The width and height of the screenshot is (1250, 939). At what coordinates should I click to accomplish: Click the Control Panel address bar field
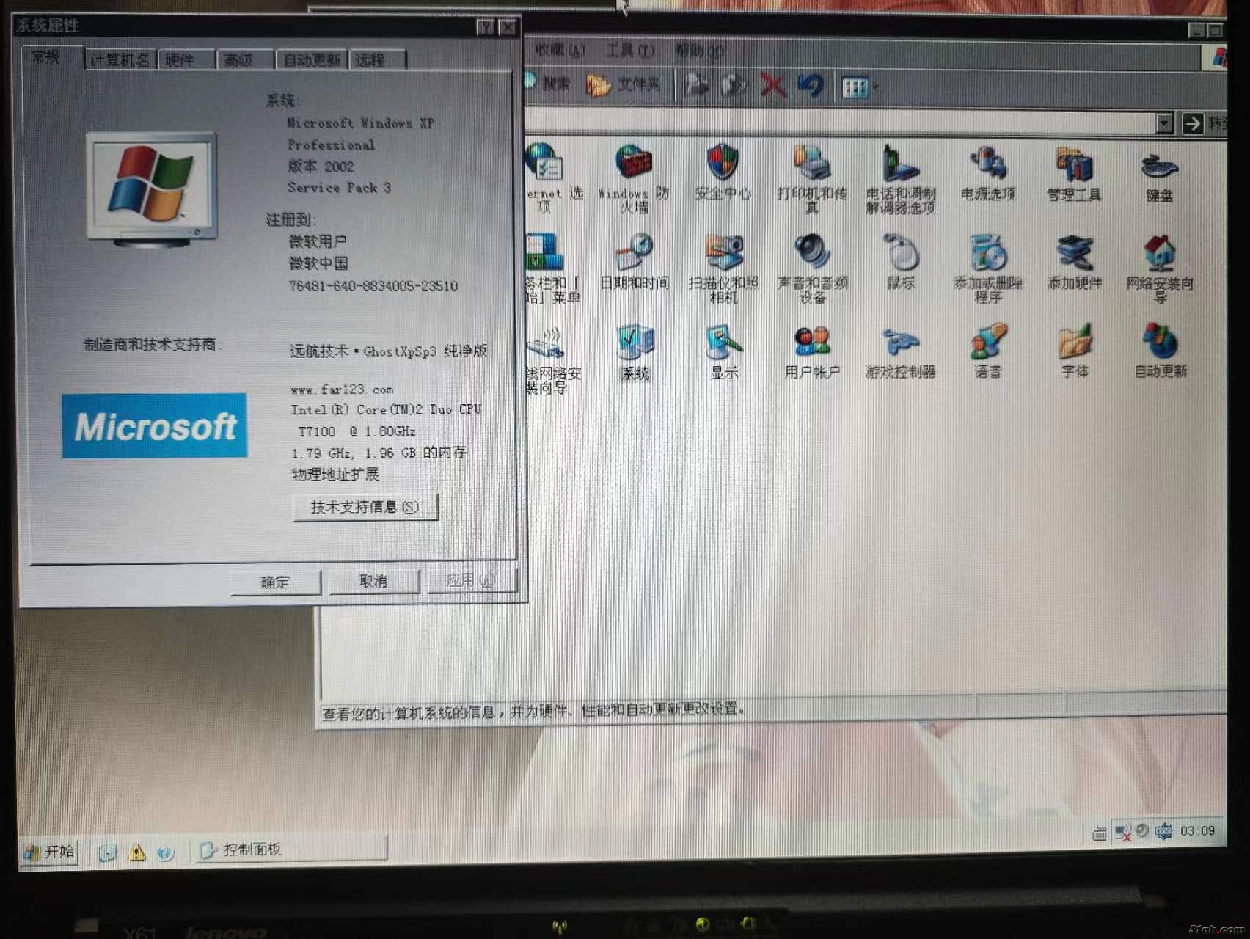pos(839,122)
